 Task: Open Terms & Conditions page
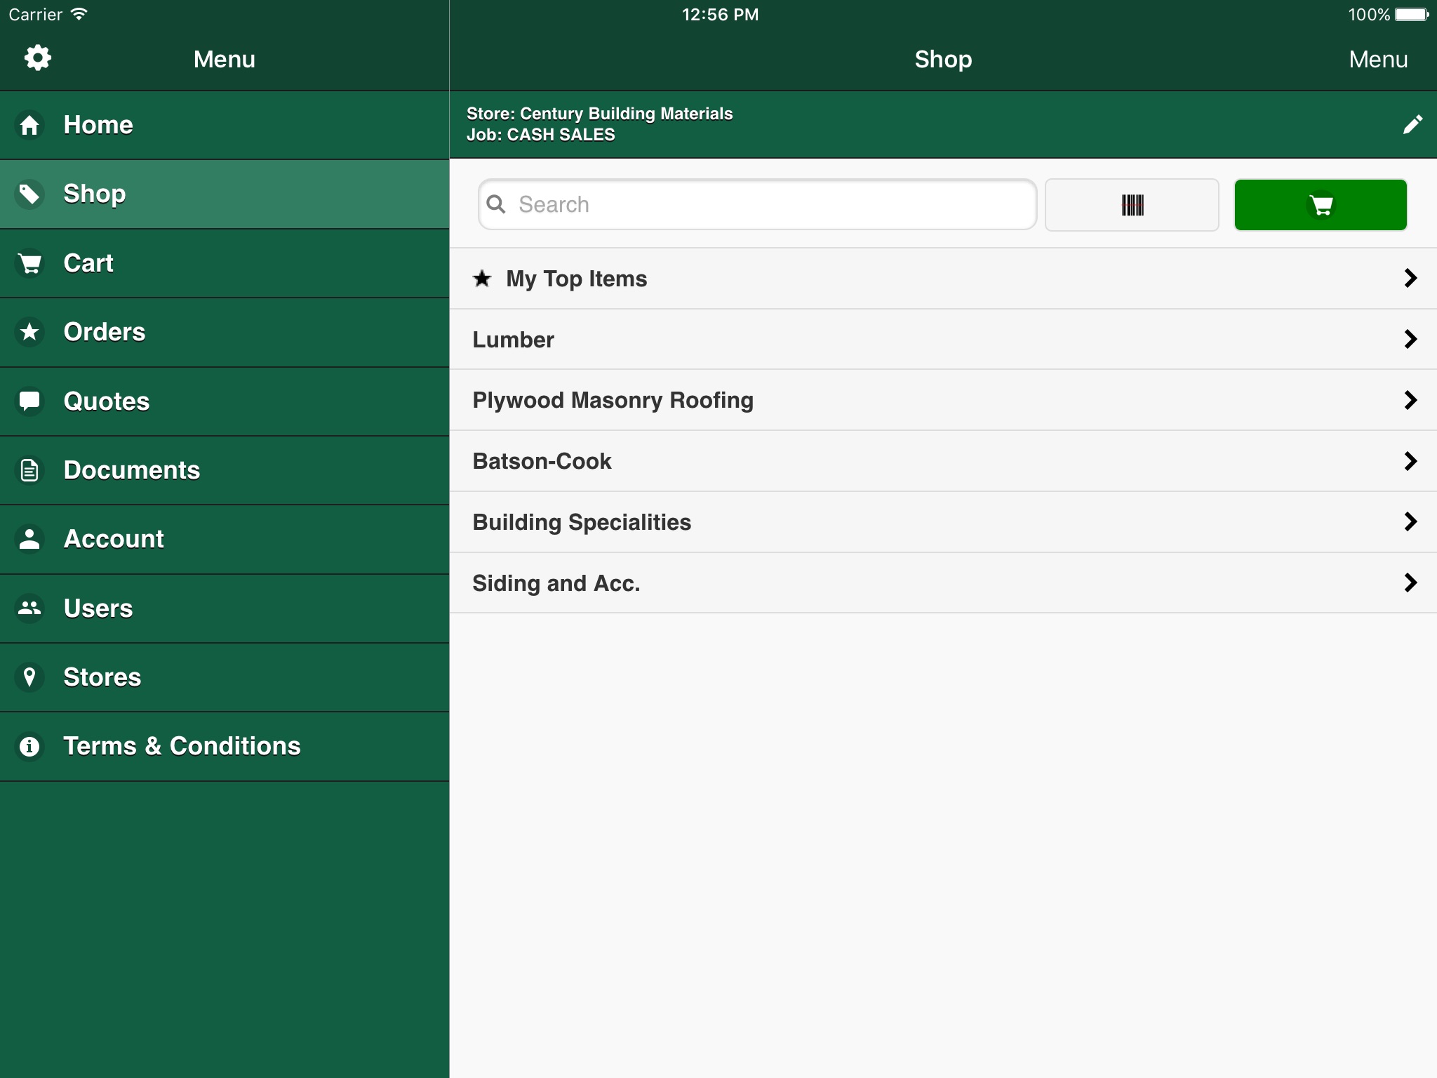182,746
